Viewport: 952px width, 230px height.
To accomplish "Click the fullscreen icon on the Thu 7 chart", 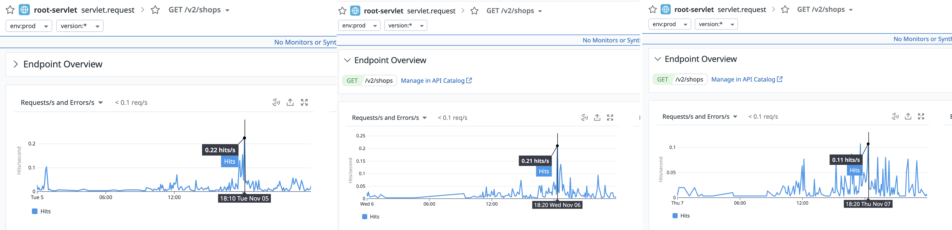I will (x=921, y=117).
